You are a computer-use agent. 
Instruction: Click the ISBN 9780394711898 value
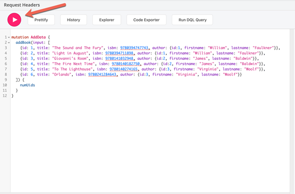(119, 53)
